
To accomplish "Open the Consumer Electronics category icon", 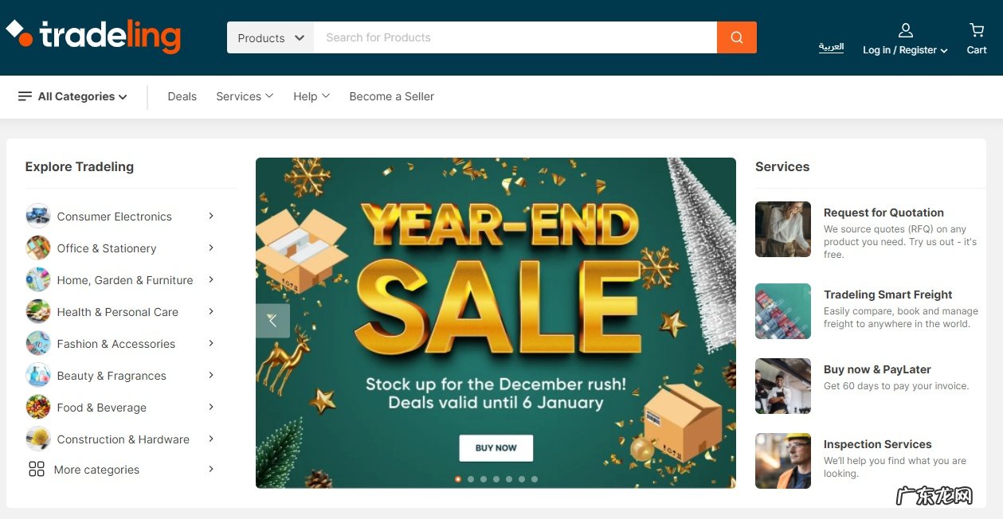I will [37, 216].
